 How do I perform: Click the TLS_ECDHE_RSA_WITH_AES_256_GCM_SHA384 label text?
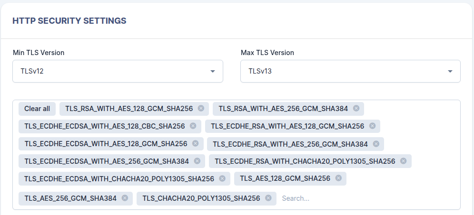pos(290,144)
